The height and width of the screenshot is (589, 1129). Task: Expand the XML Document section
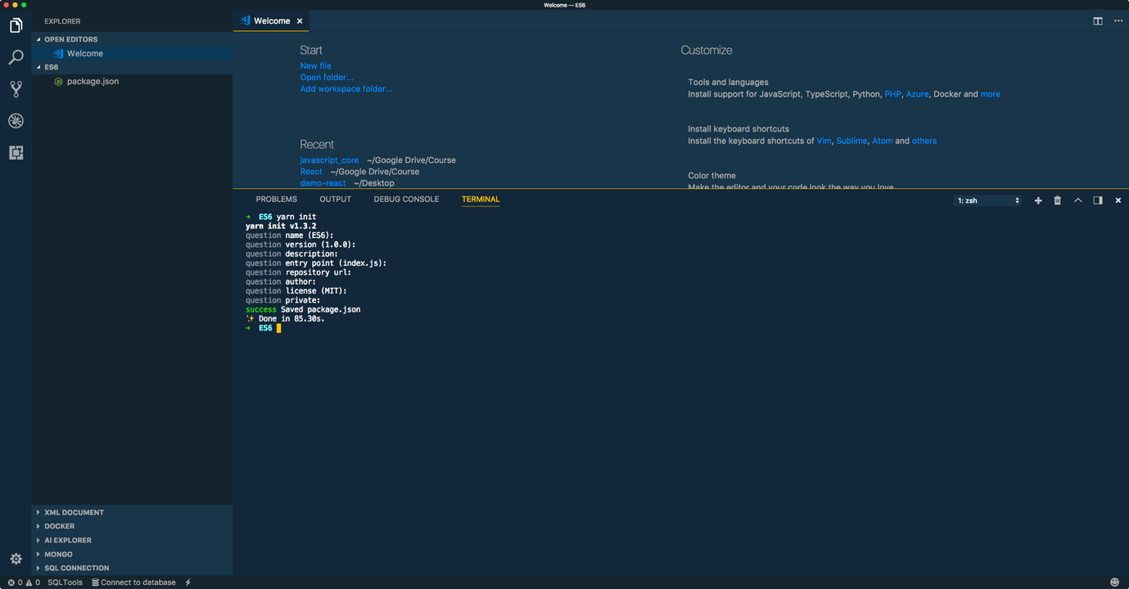(x=133, y=512)
